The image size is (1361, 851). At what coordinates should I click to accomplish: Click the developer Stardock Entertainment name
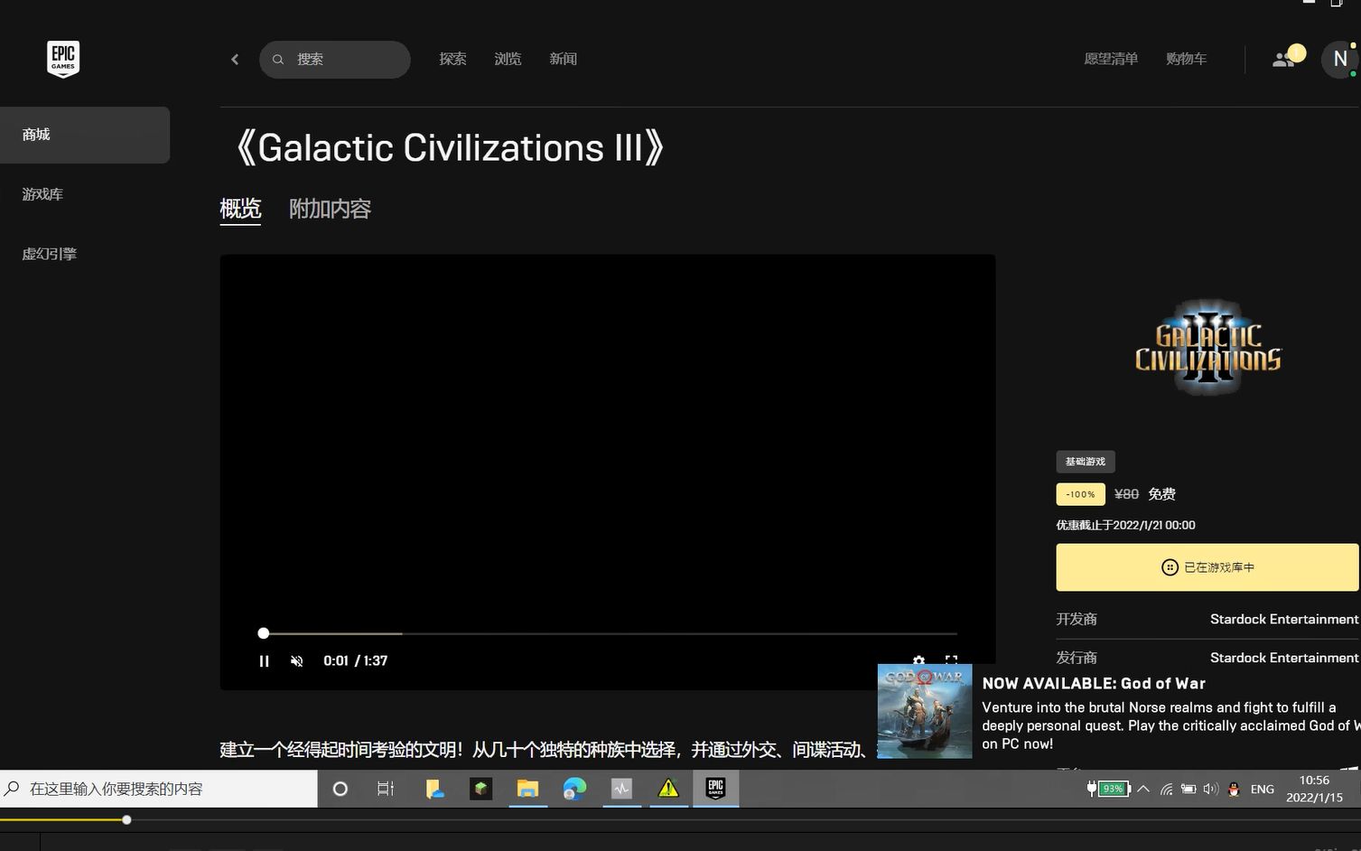coord(1284,619)
